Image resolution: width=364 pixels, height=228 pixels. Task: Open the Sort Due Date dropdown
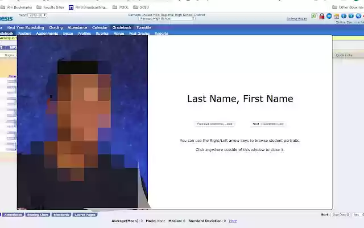[341, 214]
